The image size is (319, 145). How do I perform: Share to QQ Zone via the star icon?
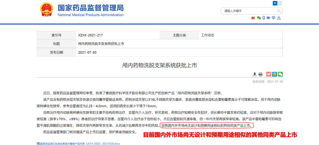[x=274, y=74]
